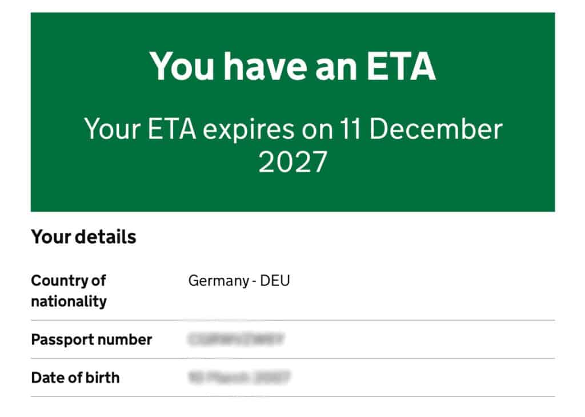
Task: Click the blurred date of birth value
Action: tap(239, 378)
